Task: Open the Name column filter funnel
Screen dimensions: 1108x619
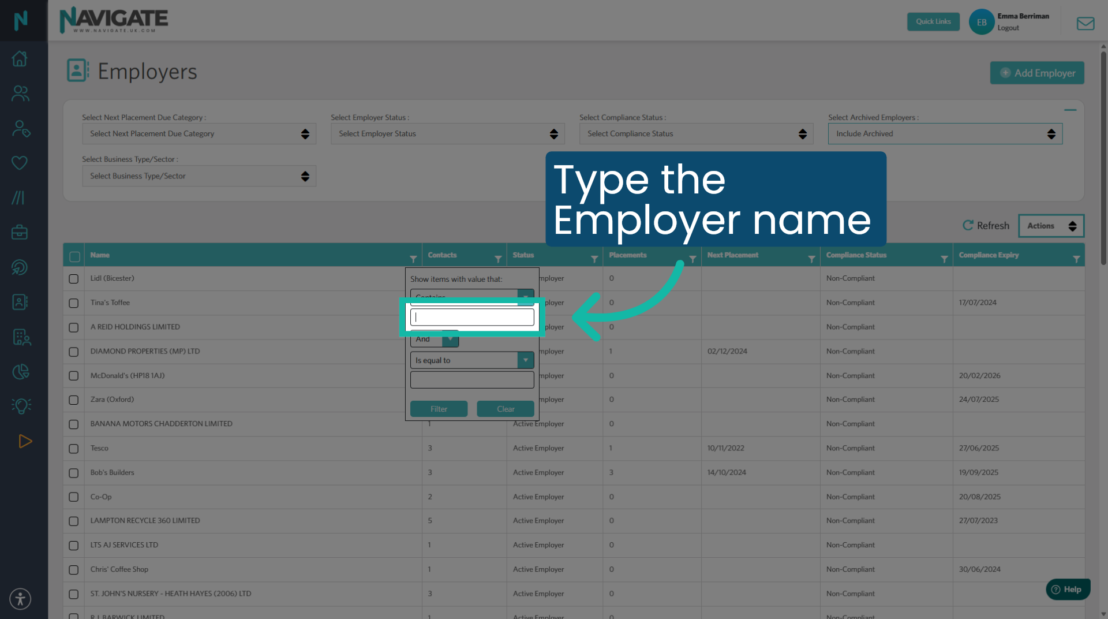Action: 413,258
